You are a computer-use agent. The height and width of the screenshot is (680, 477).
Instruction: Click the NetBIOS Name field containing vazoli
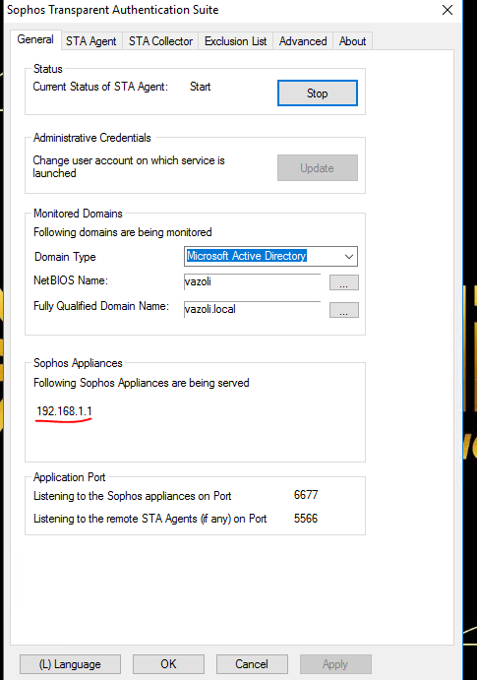pyautogui.click(x=252, y=281)
